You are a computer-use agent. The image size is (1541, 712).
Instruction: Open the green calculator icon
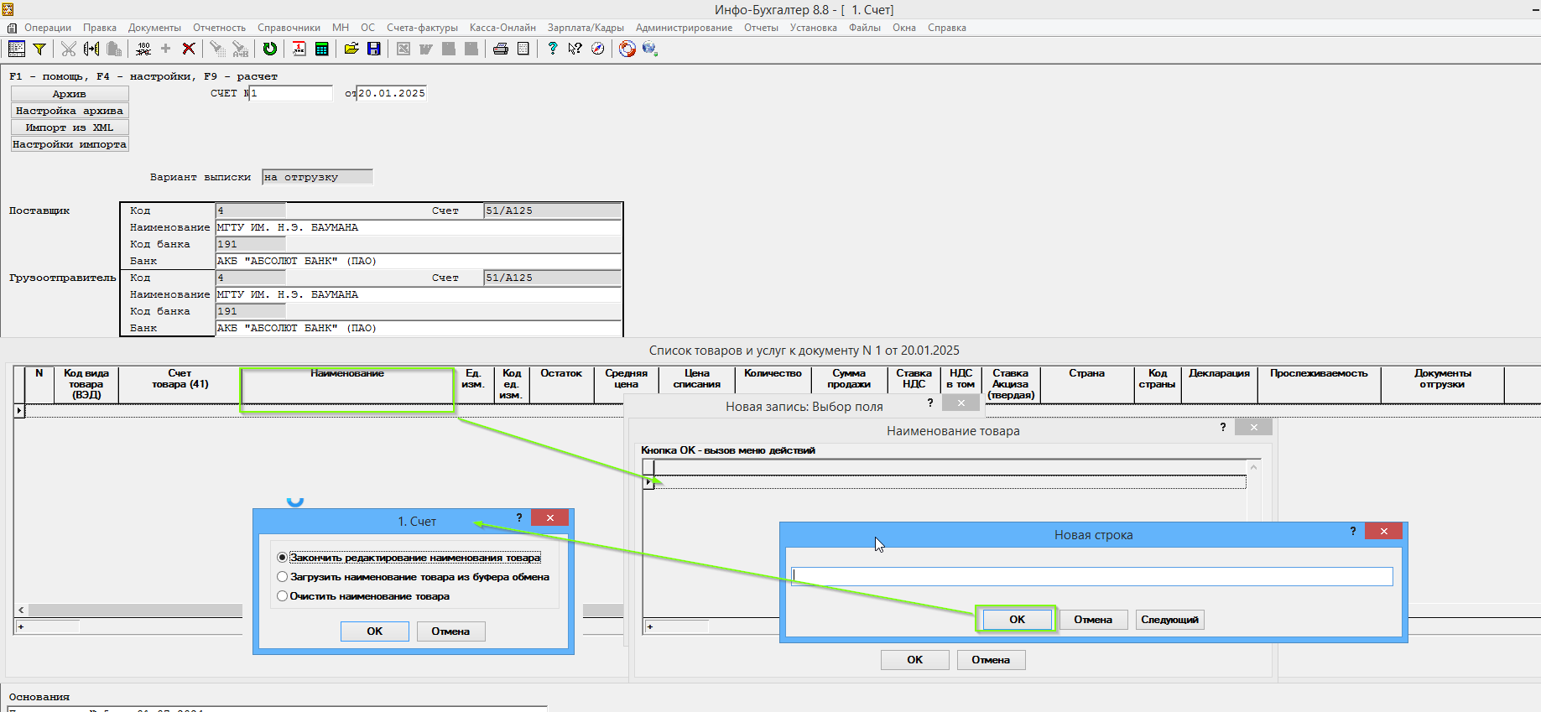[321, 49]
